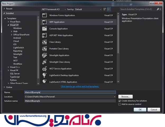Image resolution: width=165 pixels, height=127 pixels.
Task: Open the Location path dropdown arrow
Action: [114, 97]
